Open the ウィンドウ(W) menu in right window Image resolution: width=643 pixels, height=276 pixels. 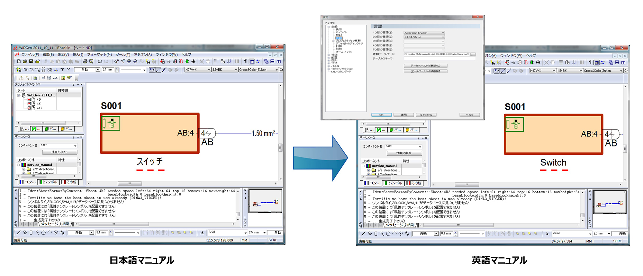(x=511, y=56)
